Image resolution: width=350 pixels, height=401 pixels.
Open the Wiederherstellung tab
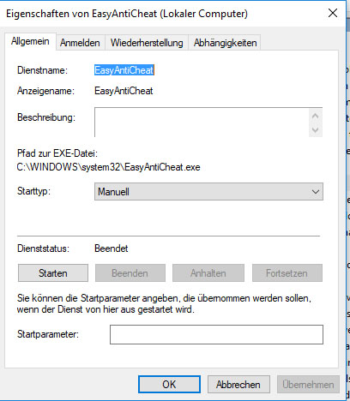tap(147, 43)
